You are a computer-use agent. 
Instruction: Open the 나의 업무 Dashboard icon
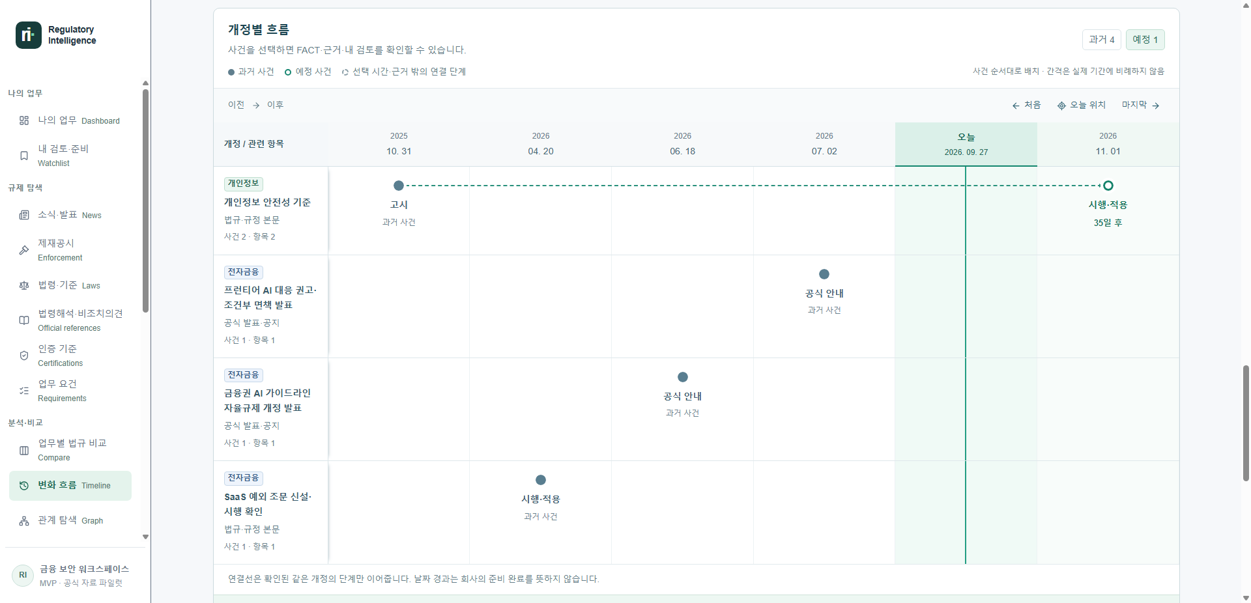pos(24,120)
